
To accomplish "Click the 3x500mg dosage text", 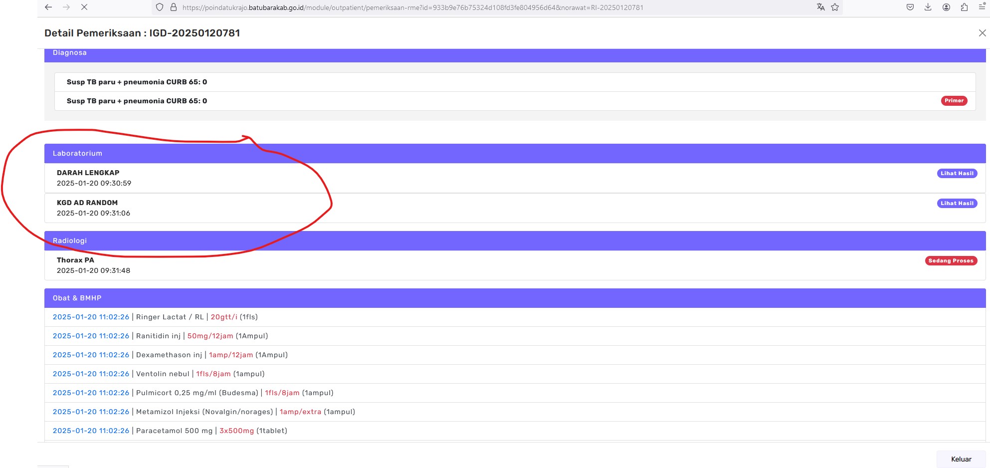I will coord(236,431).
